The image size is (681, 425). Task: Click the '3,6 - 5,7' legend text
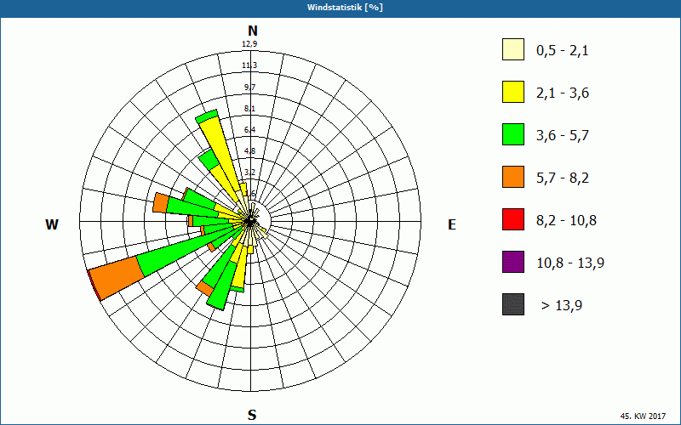[563, 136]
